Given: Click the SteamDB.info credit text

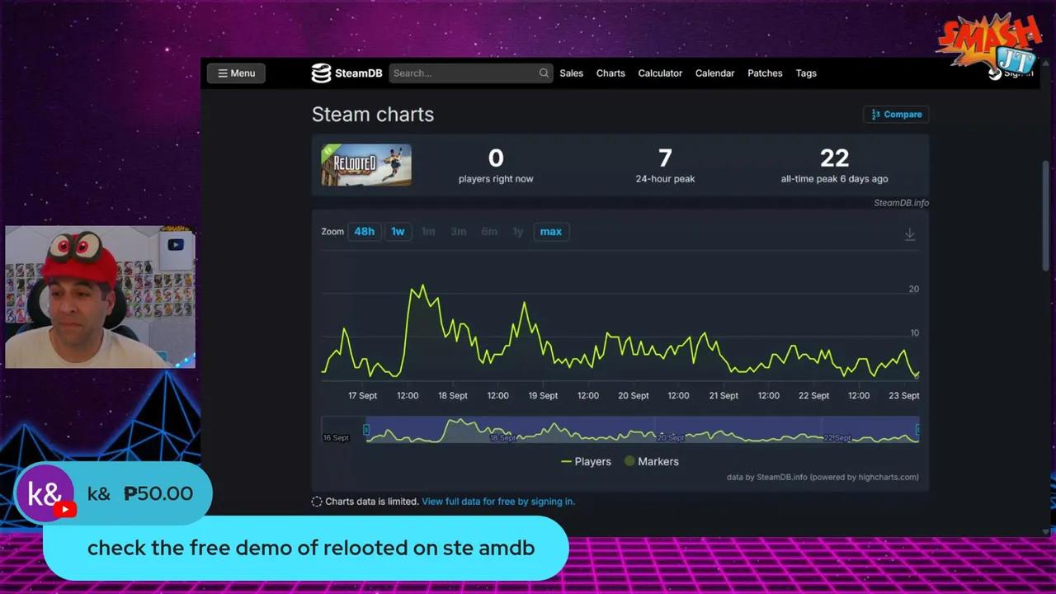Looking at the screenshot, I should point(901,203).
